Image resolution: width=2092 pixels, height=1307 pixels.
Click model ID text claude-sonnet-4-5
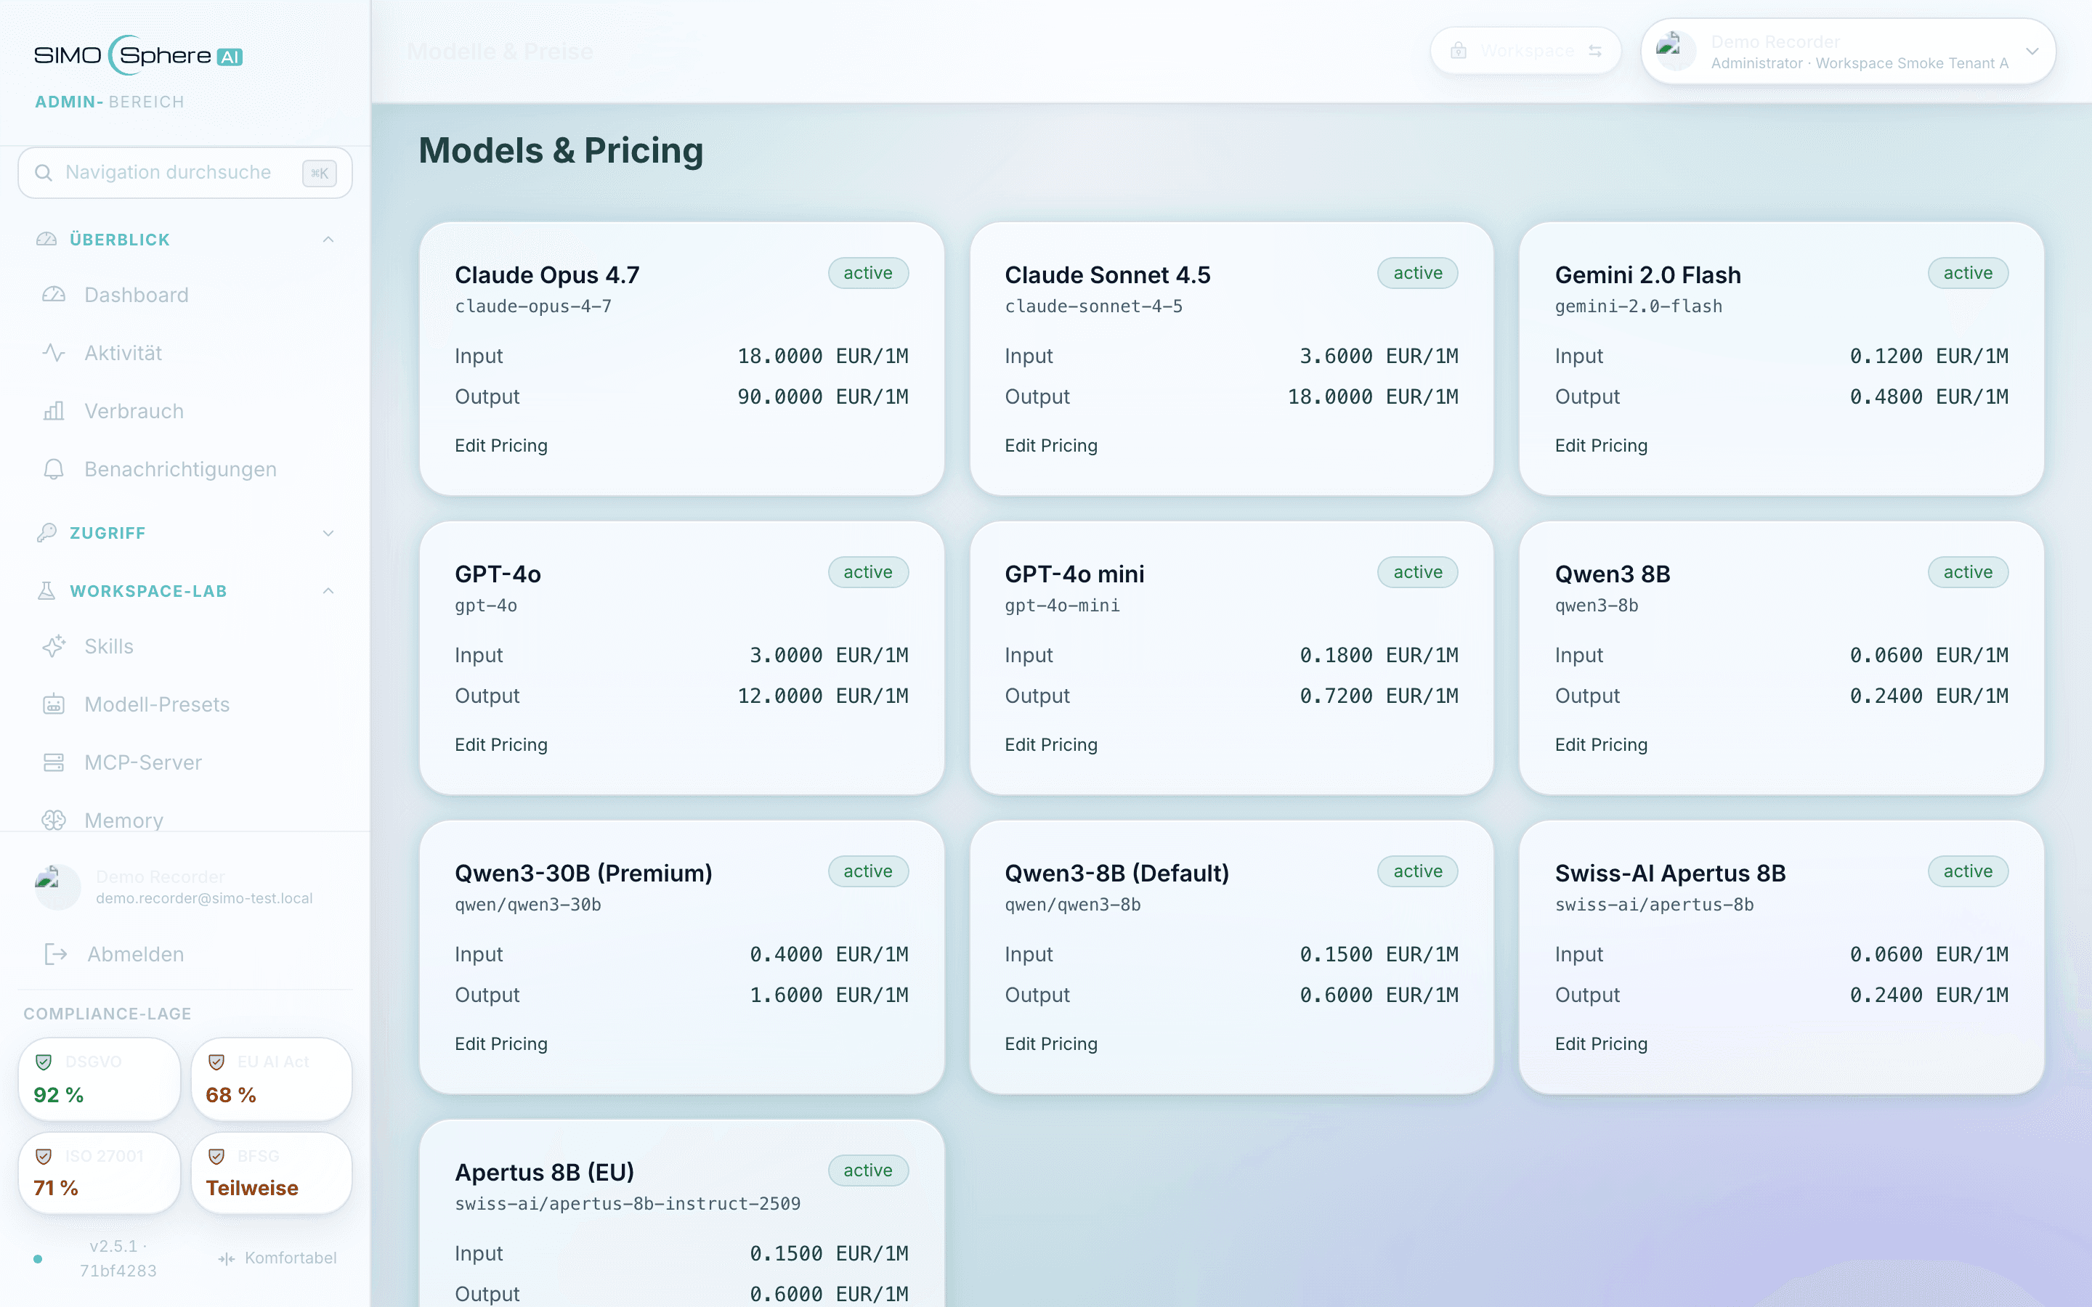(1093, 306)
